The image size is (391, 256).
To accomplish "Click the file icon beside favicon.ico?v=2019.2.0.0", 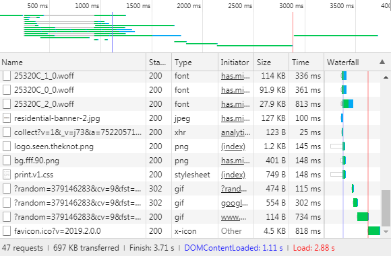I will pyautogui.click(x=7, y=231).
